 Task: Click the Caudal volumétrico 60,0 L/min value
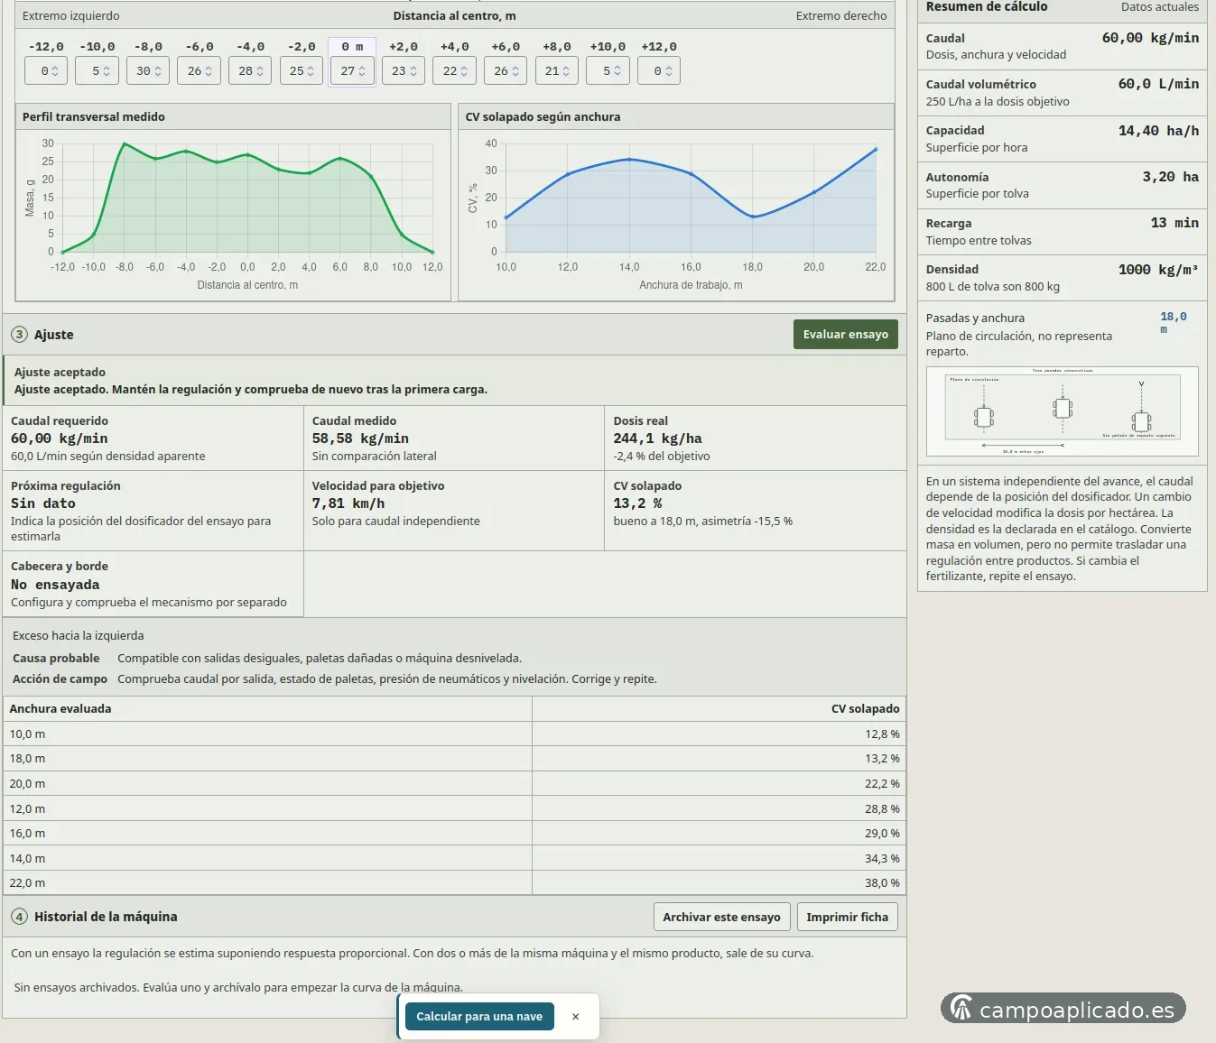point(1158,84)
